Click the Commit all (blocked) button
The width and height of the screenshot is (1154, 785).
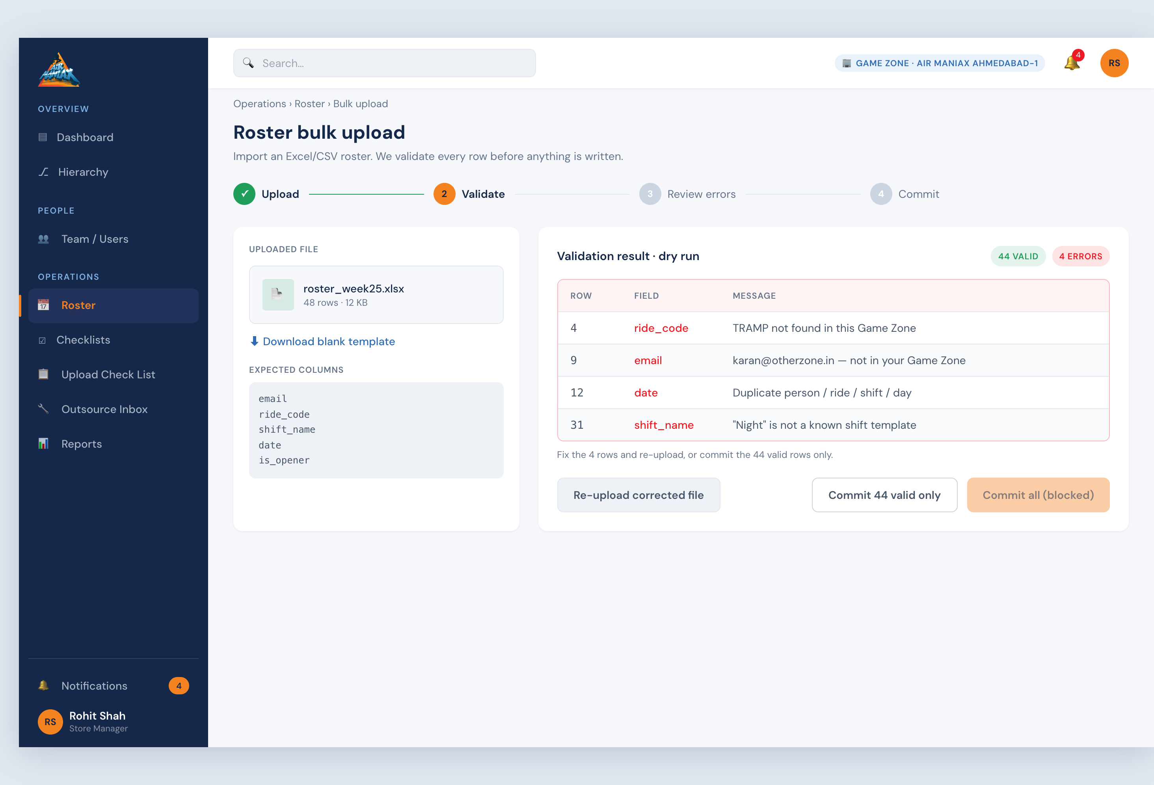click(x=1038, y=495)
